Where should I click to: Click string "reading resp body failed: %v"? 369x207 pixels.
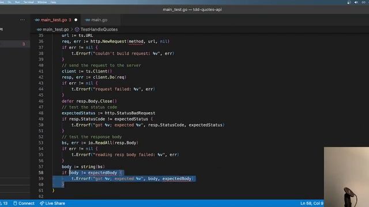(129, 155)
